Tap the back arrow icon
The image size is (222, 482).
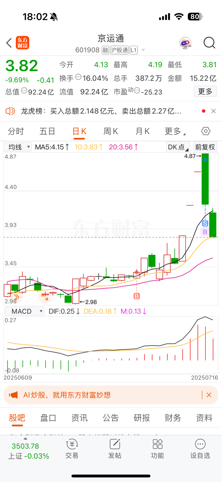[x=9, y=43]
